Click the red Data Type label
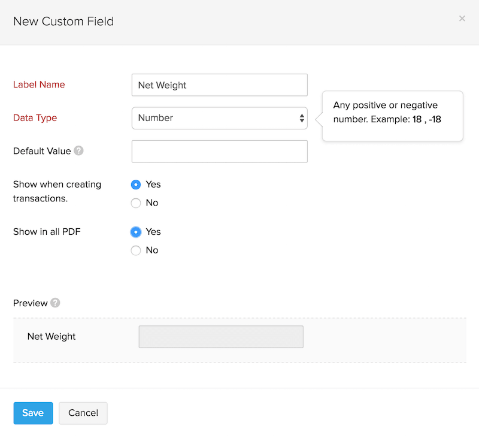 tap(35, 118)
